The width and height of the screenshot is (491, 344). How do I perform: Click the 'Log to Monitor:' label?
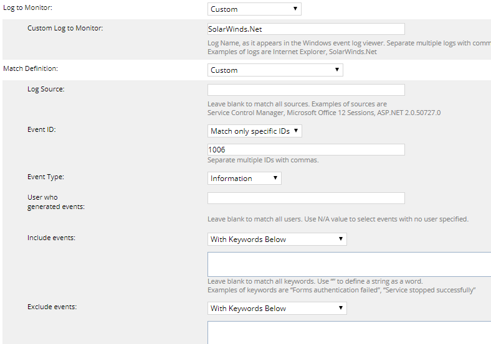click(x=28, y=7)
